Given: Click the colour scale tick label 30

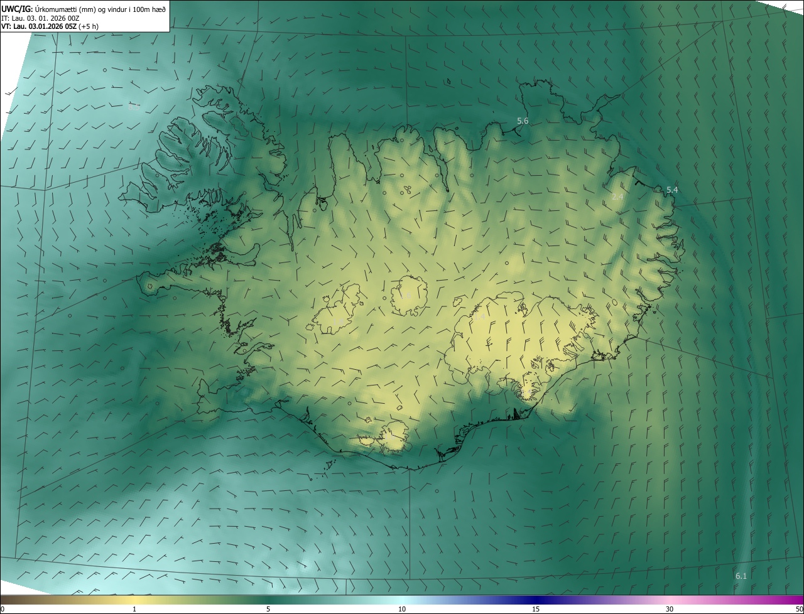Looking at the screenshot, I should coord(670,610).
